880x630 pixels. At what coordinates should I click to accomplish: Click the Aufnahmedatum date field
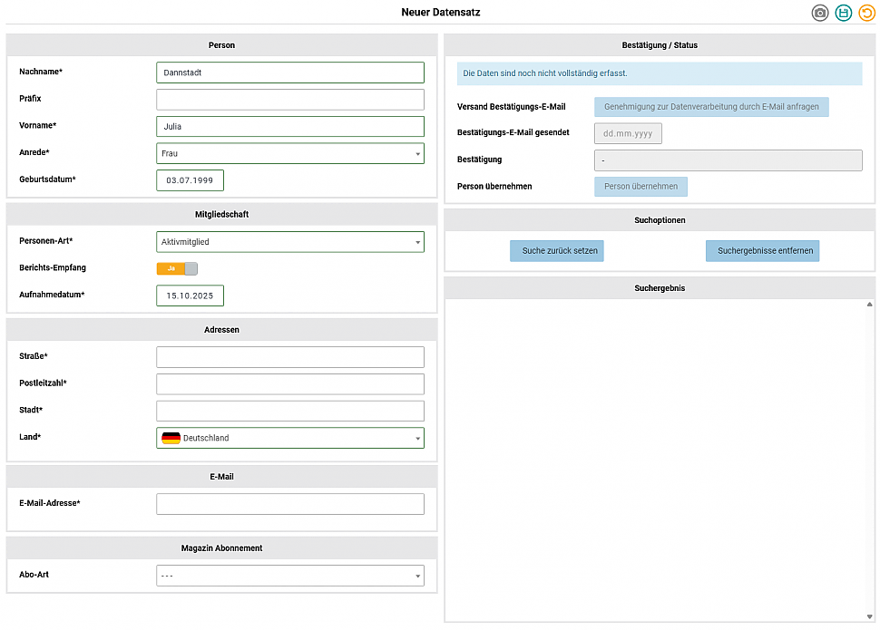click(x=190, y=296)
